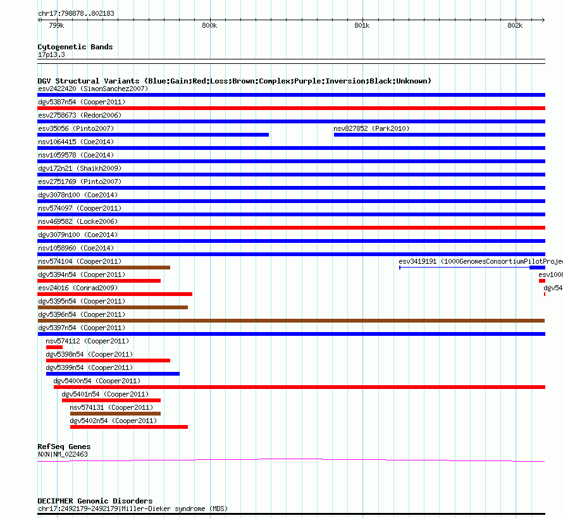Select the dgv5394n54 (Cooper2011) label
Screen dimensions: 563x518
(x=82, y=274)
